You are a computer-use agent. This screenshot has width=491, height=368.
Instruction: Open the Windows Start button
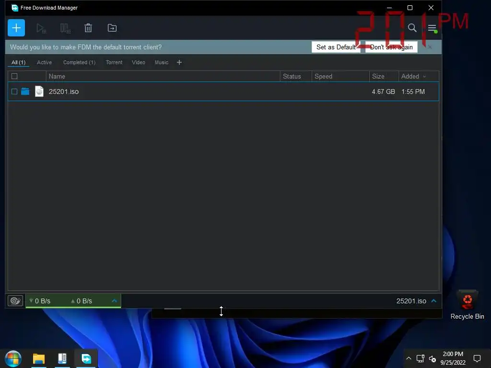pyautogui.click(x=13, y=358)
